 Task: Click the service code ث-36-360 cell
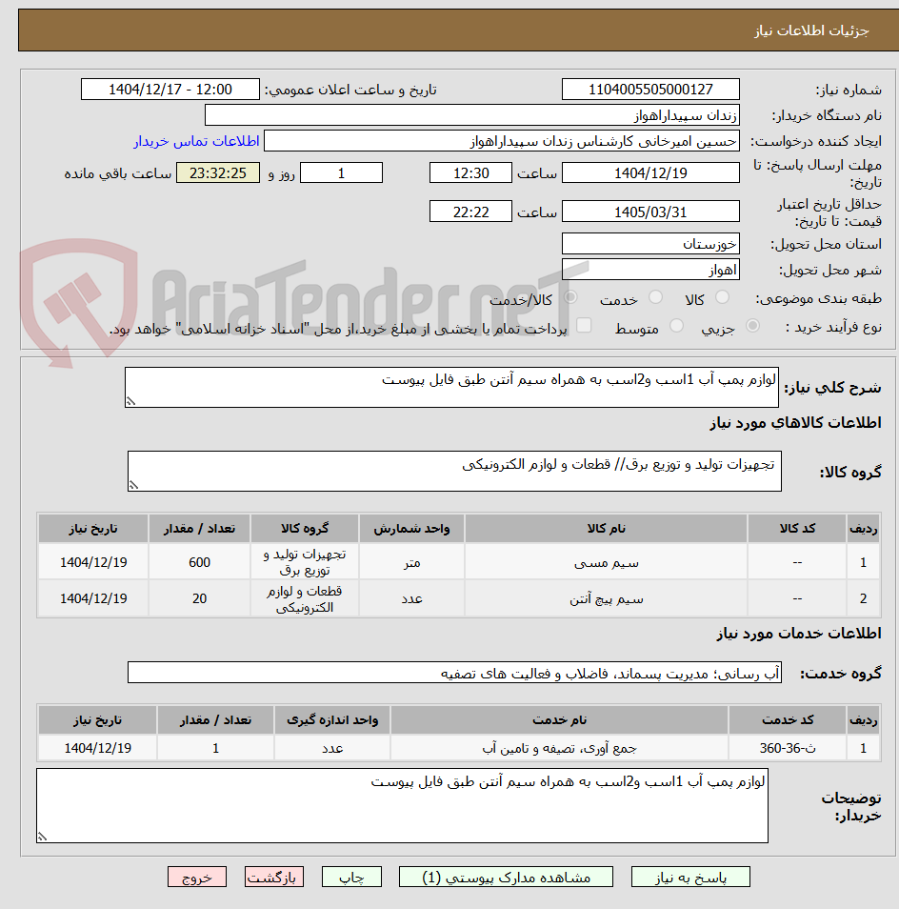[x=788, y=748]
